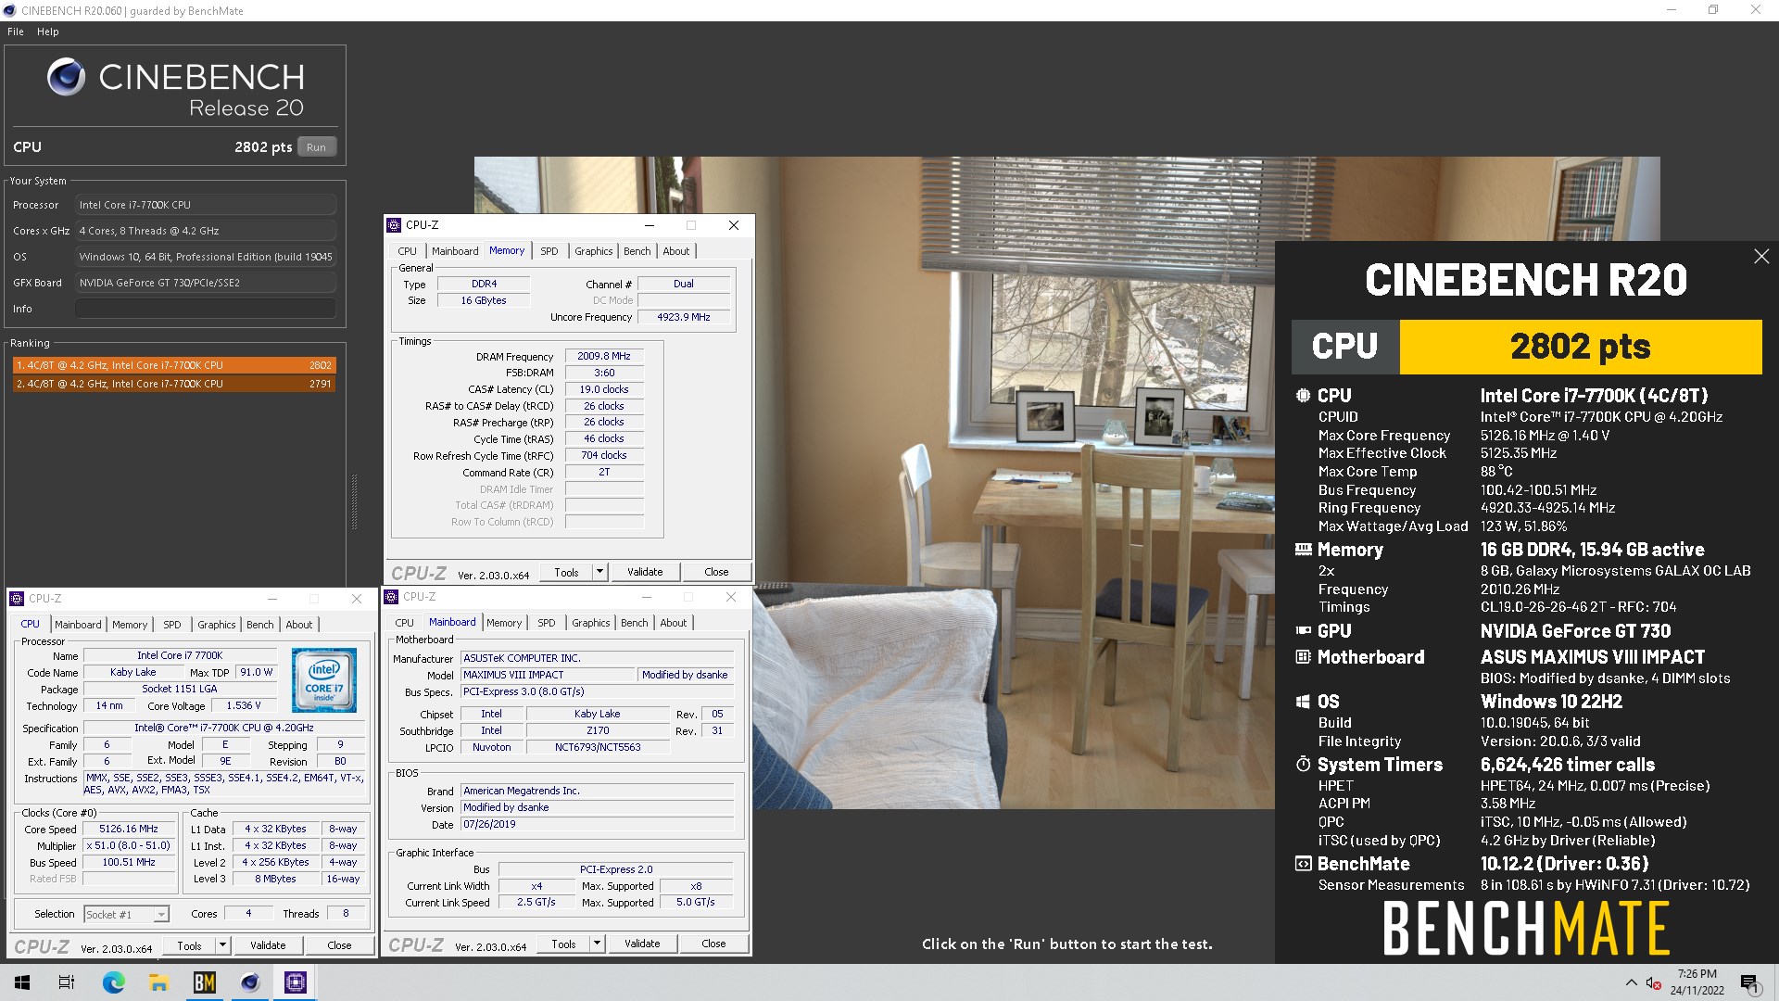The width and height of the screenshot is (1779, 1001).
Task: Select second ranking entry scoring 2791
Action: pyautogui.click(x=174, y=384)
